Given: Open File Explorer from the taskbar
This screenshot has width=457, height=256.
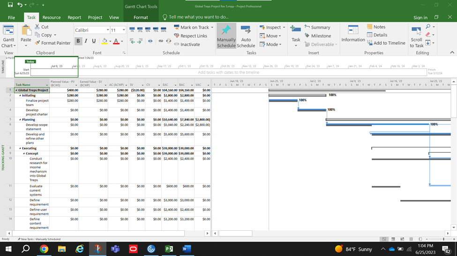Looking at the screenshot, I should pyautogui.click(x=62, y=249).
